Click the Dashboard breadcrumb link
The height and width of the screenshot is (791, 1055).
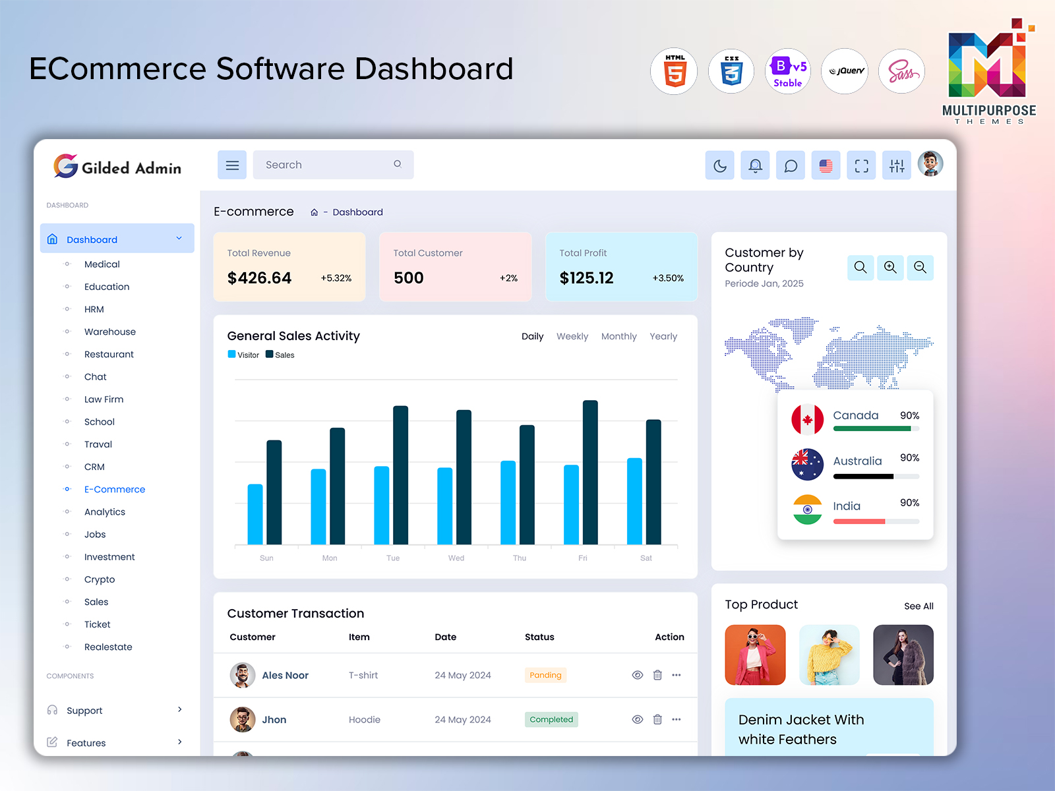(x=357, y=212)
